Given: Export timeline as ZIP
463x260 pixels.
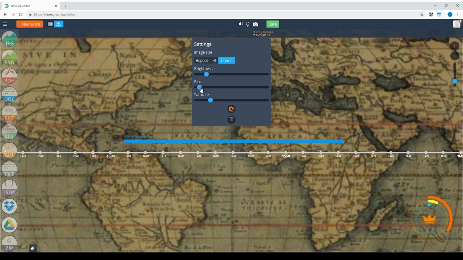Looking at the screenshot, I should tap(9, 244).
